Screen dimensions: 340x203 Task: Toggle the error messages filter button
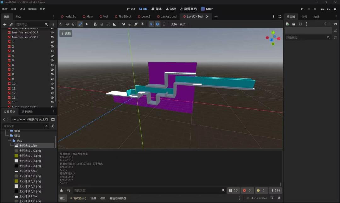[247, 190]
